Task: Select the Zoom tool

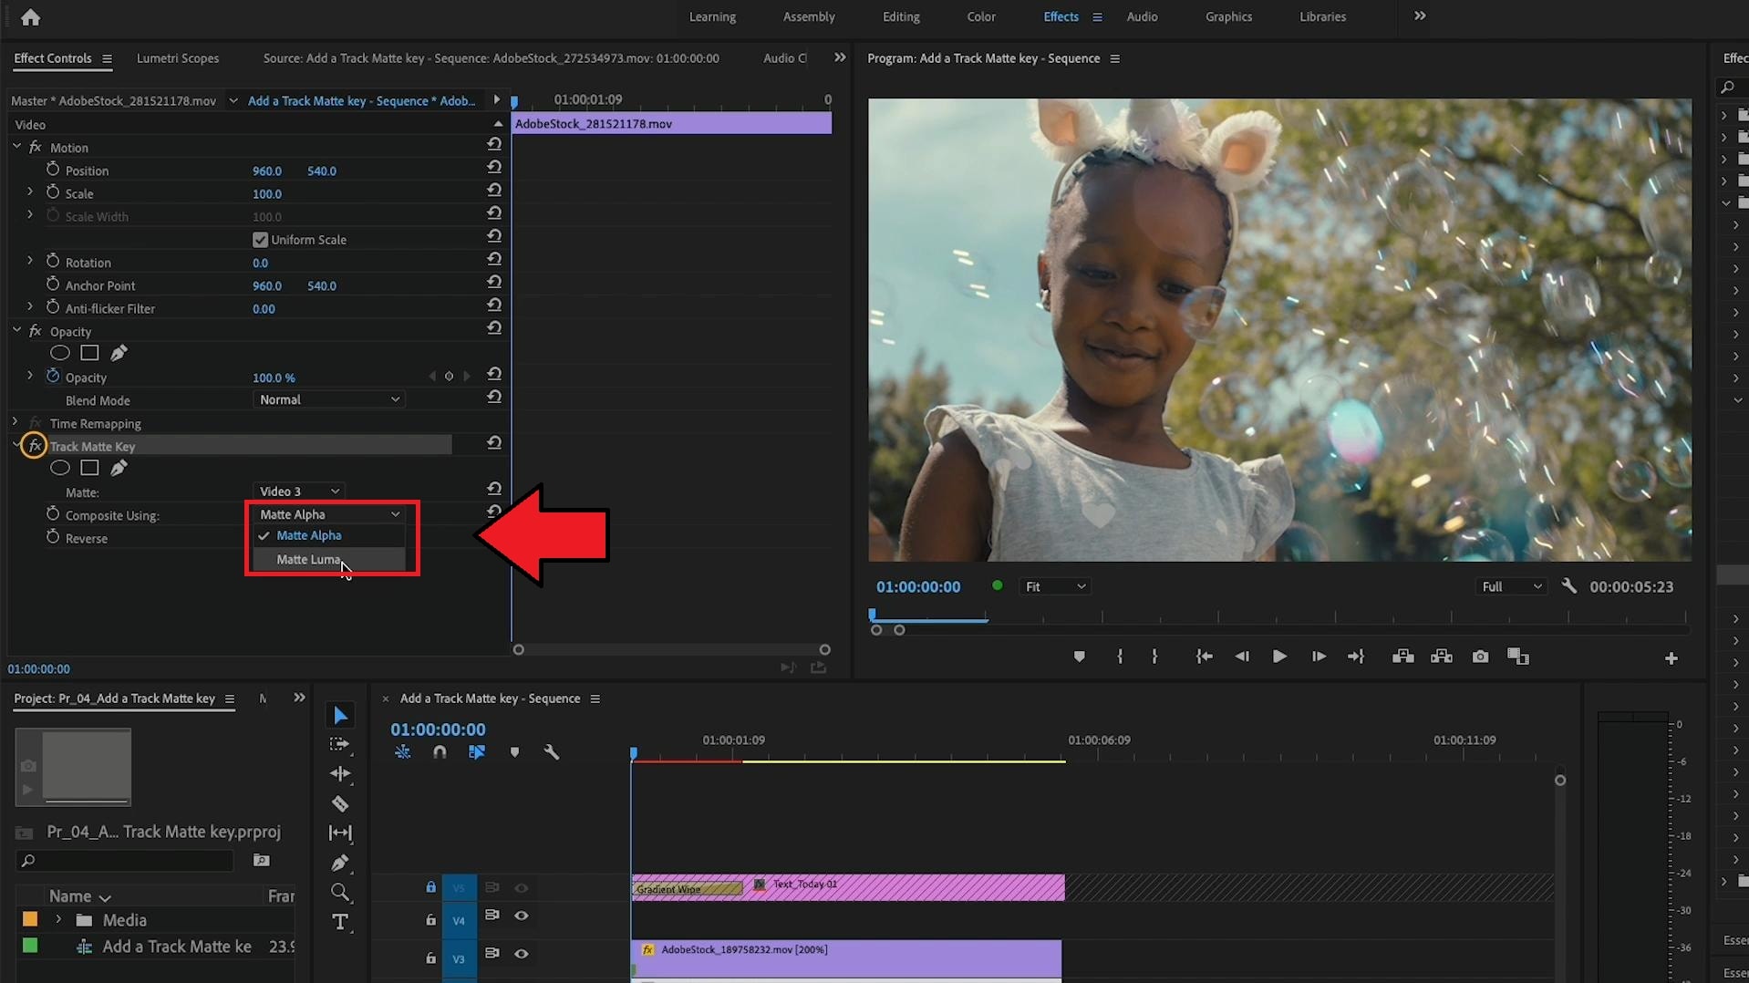Action: tap(340, 893)
